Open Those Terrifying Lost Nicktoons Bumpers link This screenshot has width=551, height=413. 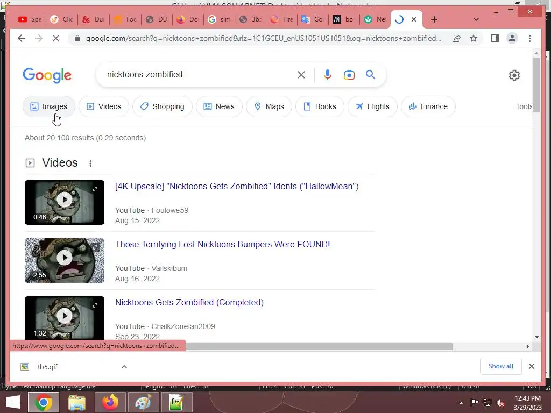tap(222, 244)
